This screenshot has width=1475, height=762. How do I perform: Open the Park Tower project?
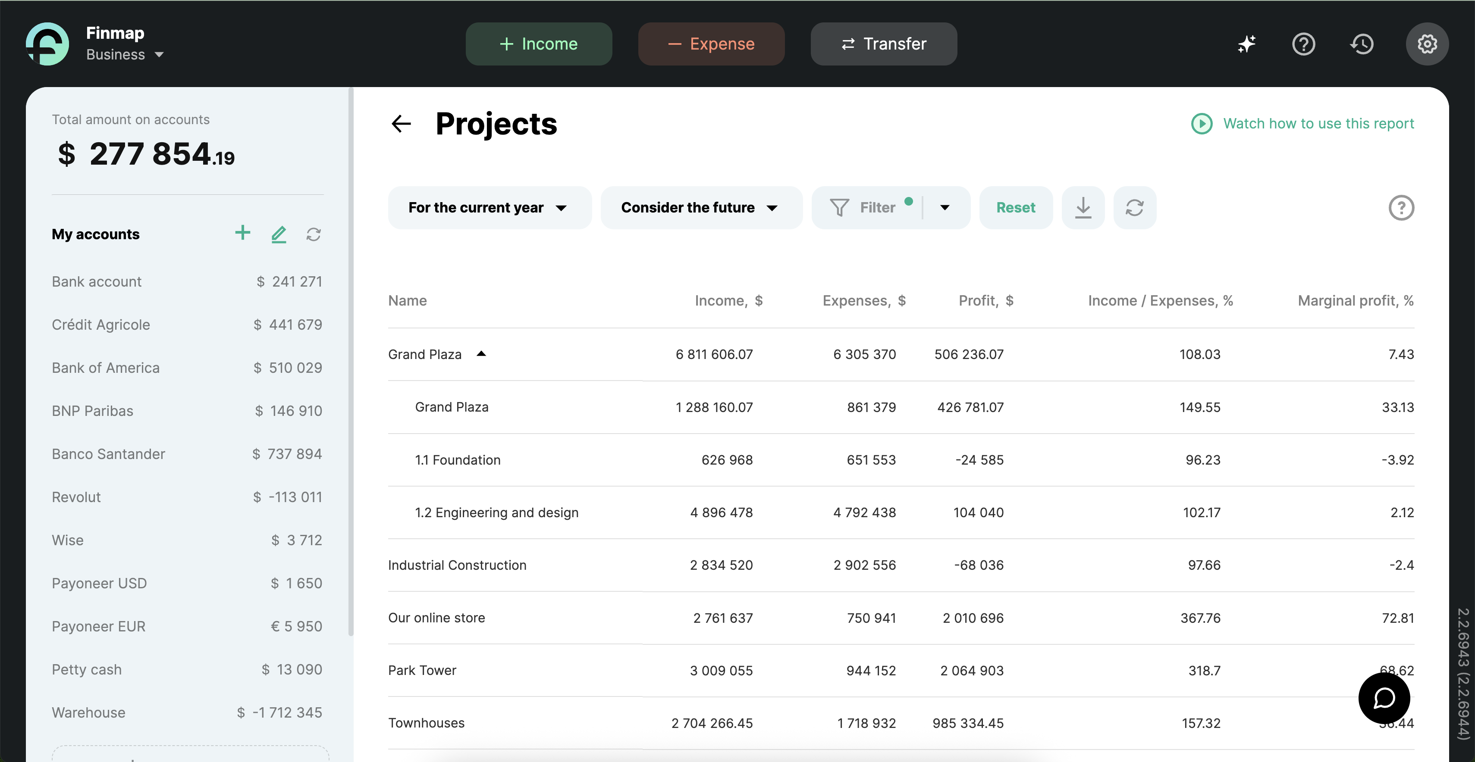click(x=901, y=671)
